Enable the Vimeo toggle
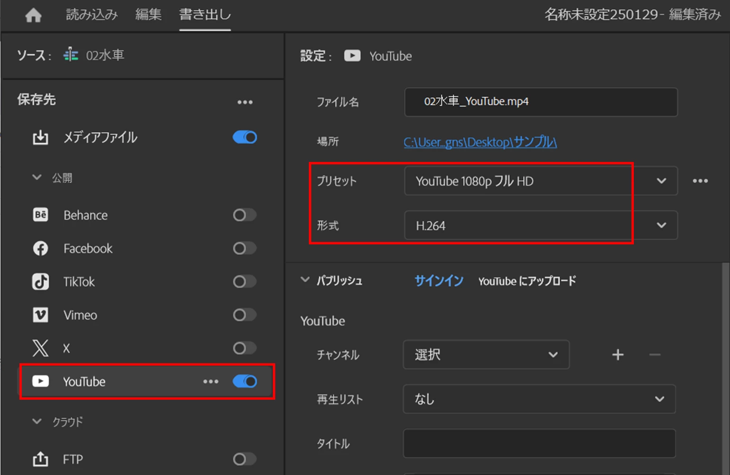 pyautogui.click(x=245, y=315)
